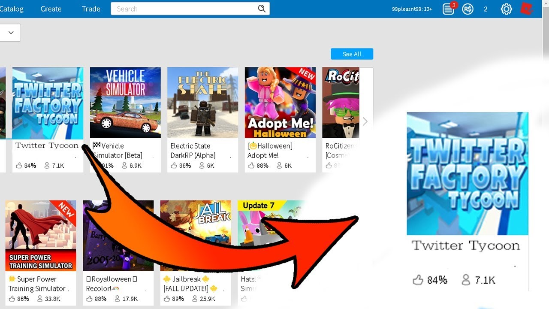Open Vehicle Simulator game thumbnail
This screenshot has height=309, width=549.
click(x=125, y=103)
